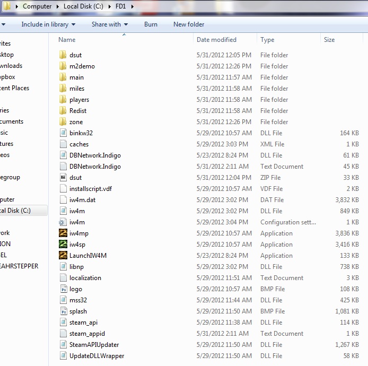Image resolution: width=368 pixels, height=366 pixels.
Task: Click the dsut ZIP file icon
Action: (63, 178)
